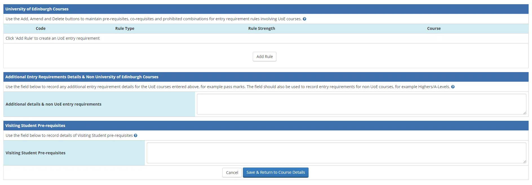Select the Rule Type column header
The height and width of the screenshot is (185, 532).
tap(125, 28)
